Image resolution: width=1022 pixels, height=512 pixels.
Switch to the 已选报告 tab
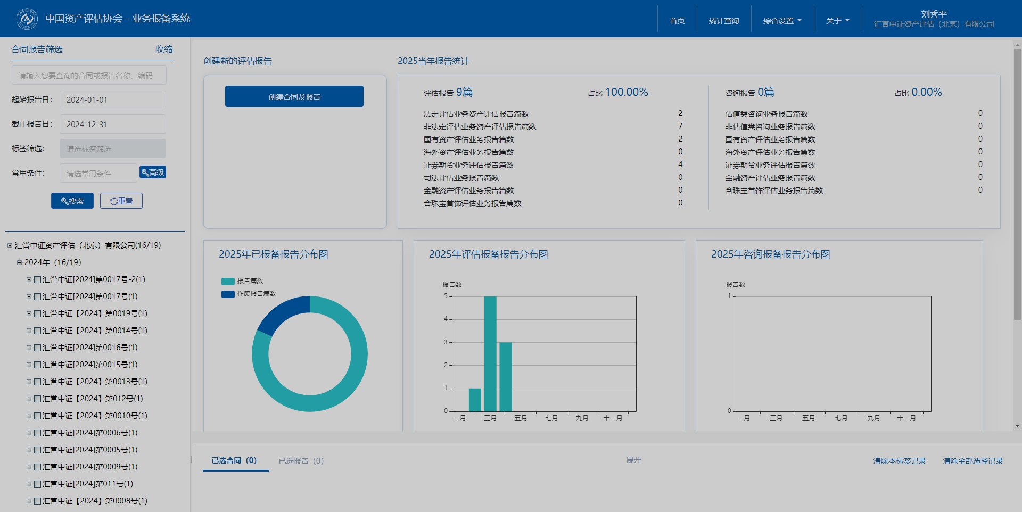(x=301, y=461)
